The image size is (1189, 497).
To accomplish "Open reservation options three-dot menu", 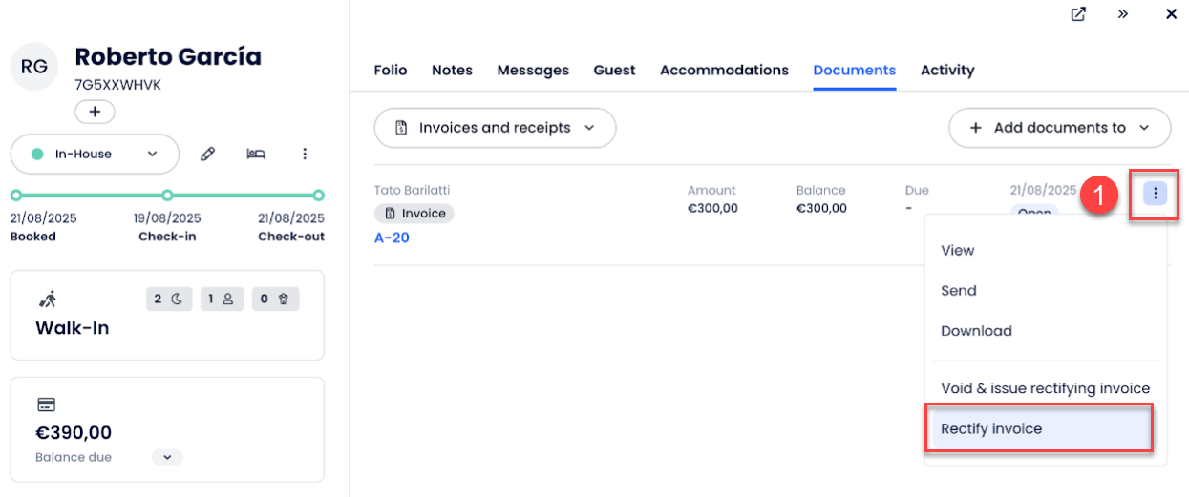I will [x=305, y=154].
